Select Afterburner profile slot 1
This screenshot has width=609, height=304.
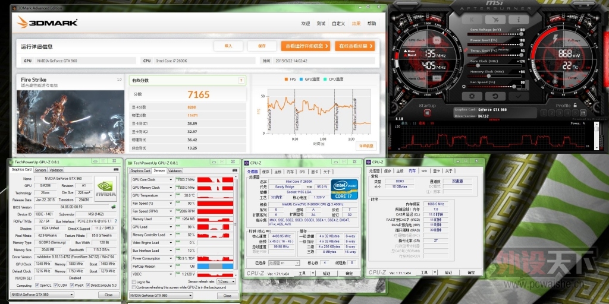(544, 113)
